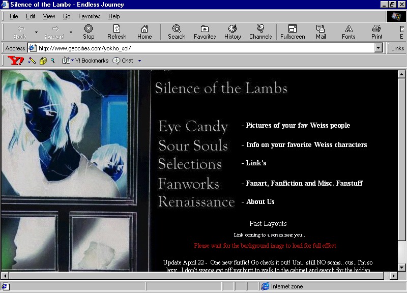Expand the Y! Bookmarks dropdown arrow
407x293 pixels.
tap(72, 61)
